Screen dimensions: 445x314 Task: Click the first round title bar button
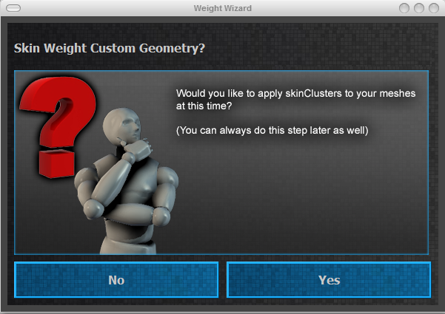(x=404, y=8)
